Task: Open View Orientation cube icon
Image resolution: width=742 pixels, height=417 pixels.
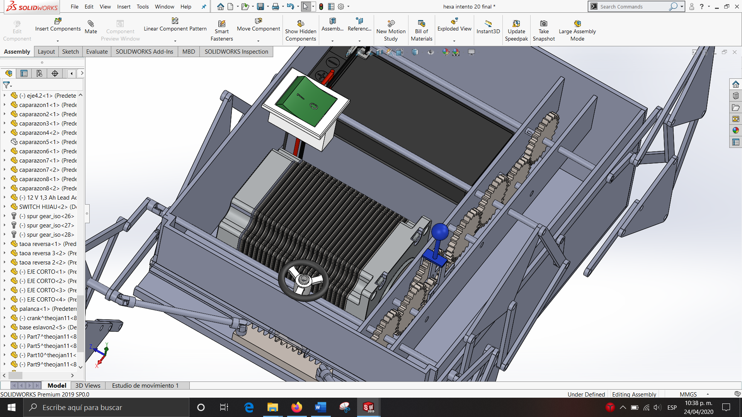Action: [400, 52]
